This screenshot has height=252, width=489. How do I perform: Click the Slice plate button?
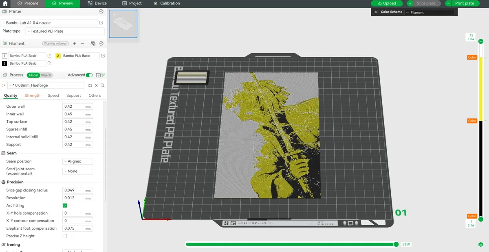tap(427, 3)
